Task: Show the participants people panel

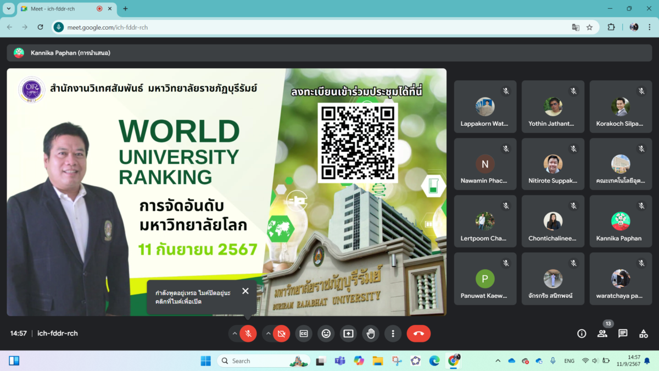Action: pos(602,333)
